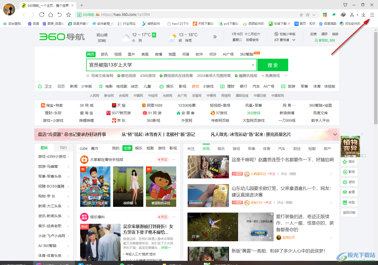Open 首页 - 知乎 bookmark
The height and width of the screenshot is (265, 378).
pos(305,23)
